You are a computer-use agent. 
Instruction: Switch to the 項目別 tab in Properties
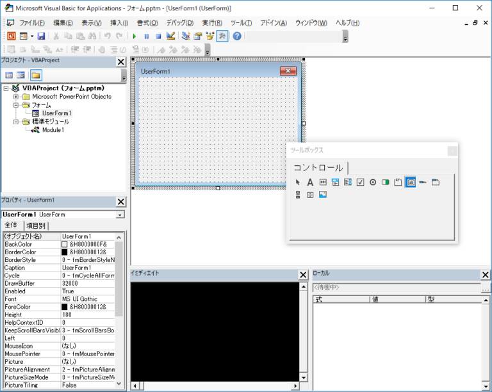point(36,225)
